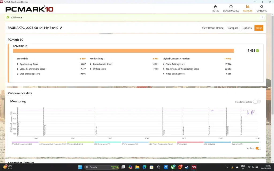Viewport: 274px width, 171px height.
Task: Click the overall PCMark 10 score 7 433
Action: [x=251, y=50]
